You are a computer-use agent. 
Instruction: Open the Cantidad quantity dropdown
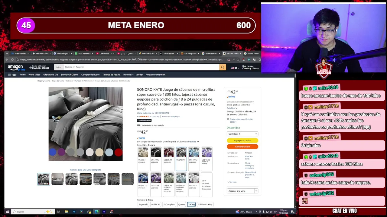point(242,134)
